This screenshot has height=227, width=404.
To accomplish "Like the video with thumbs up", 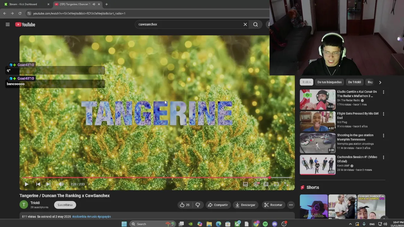I will pyautogui.click(x=185, y=205).
